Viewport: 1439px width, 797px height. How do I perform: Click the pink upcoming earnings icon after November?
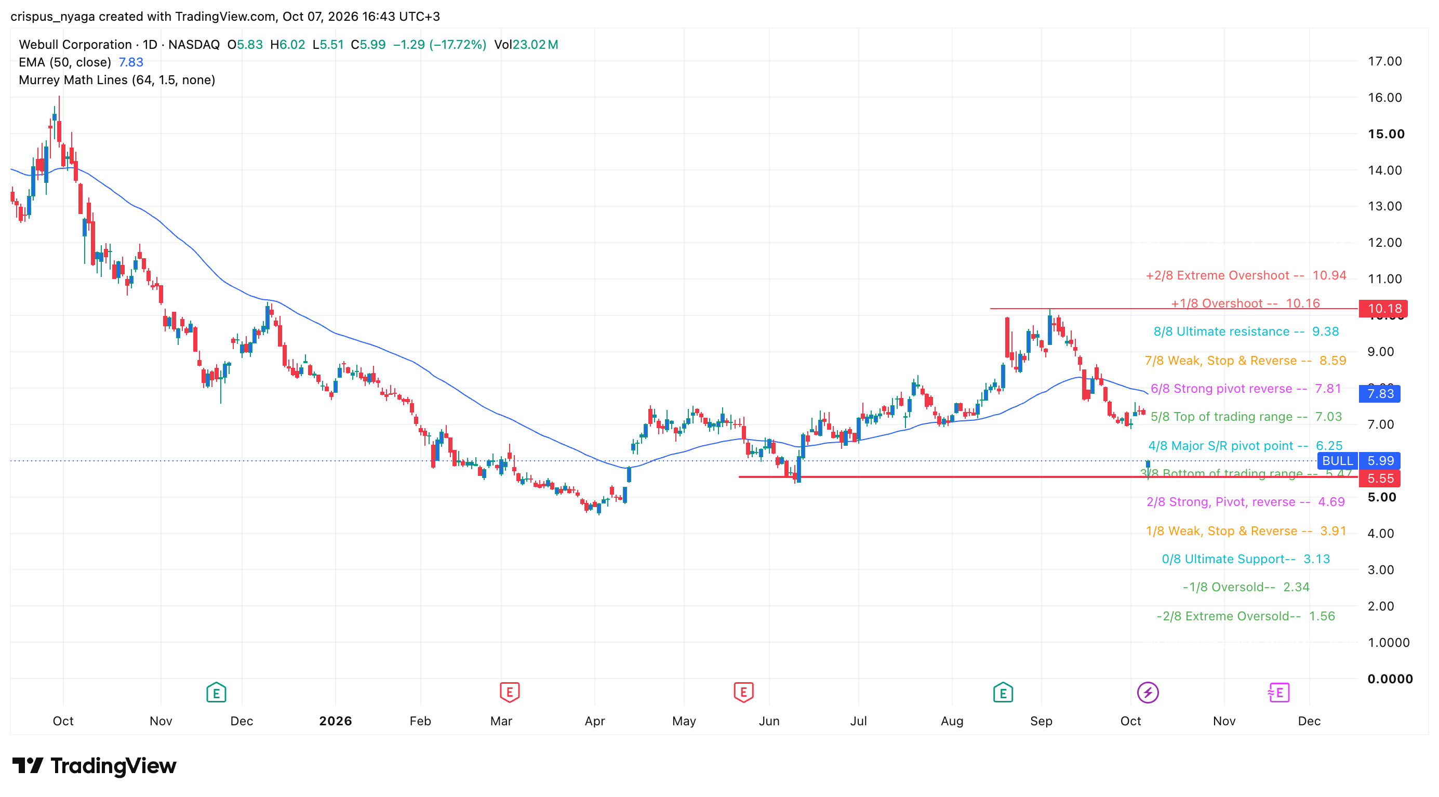(x=1278, y=693)
